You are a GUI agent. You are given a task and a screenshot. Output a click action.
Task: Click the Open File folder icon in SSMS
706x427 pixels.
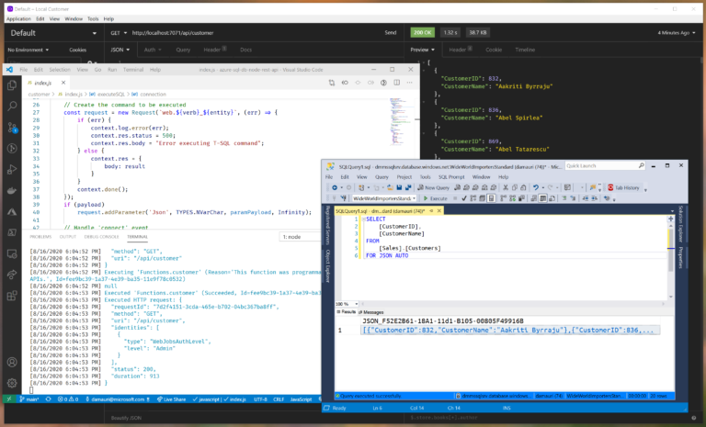coord(390,187)
